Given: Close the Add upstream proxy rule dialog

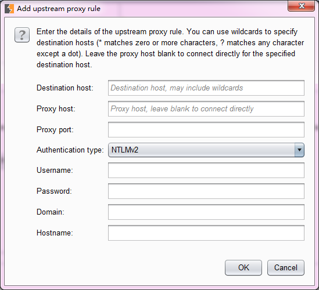Looking at the screenshot, I should [x=302, y=6].
